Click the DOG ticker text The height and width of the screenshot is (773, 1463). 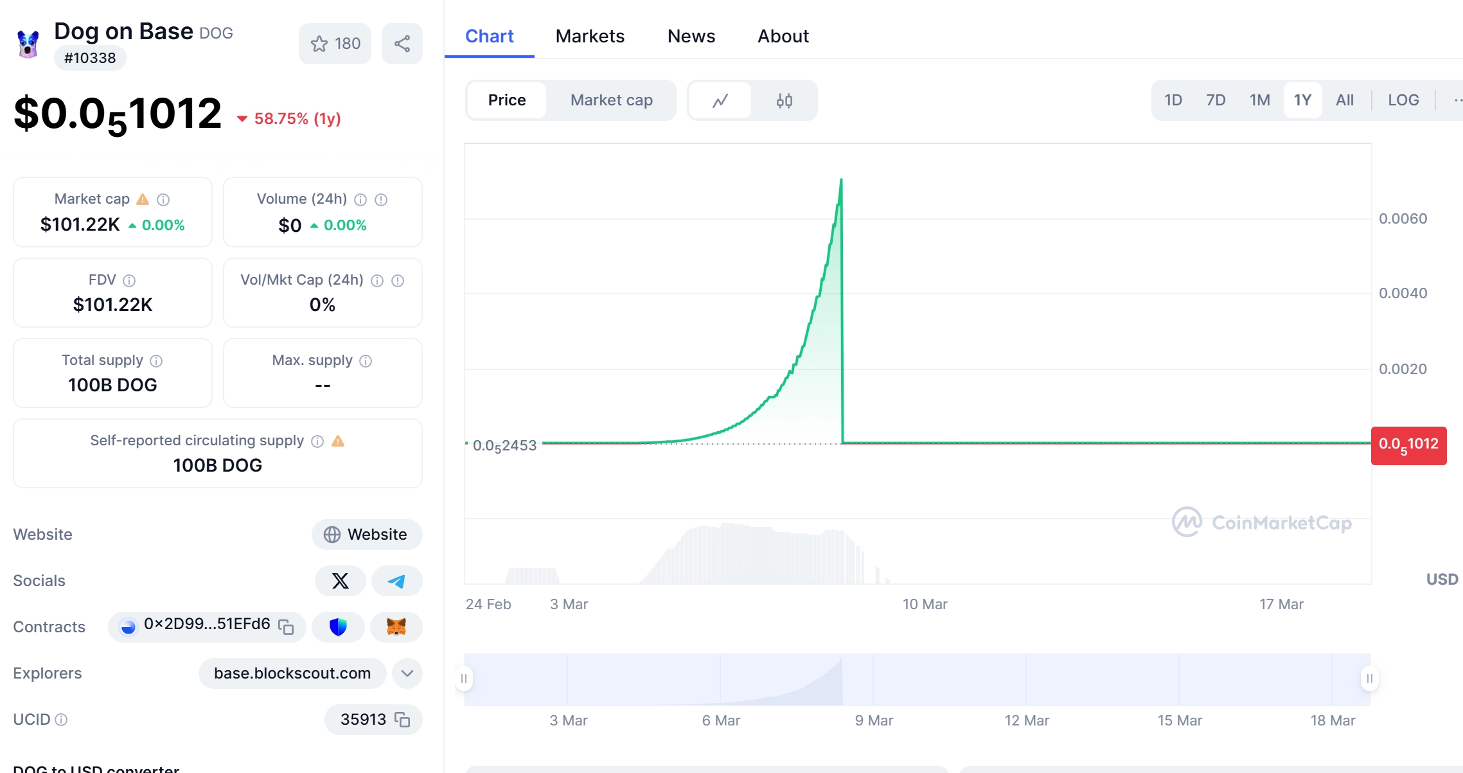[216, 33]
